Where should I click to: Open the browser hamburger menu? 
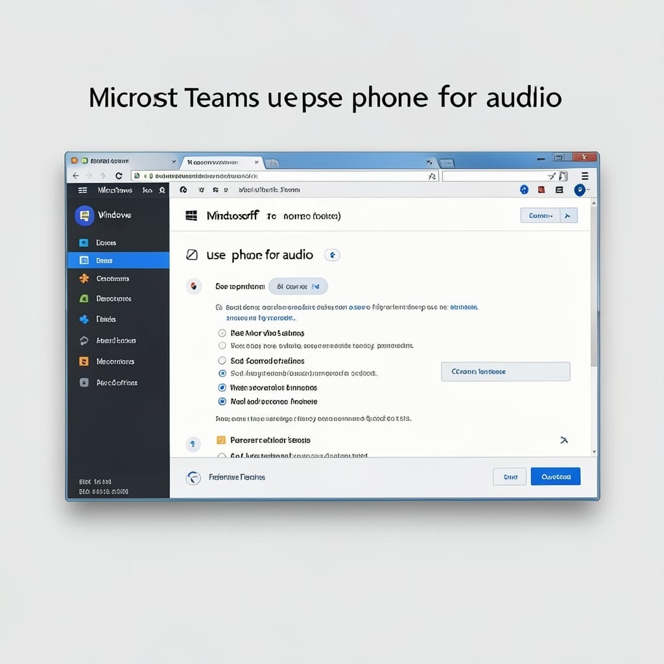[x=585, y=176]
